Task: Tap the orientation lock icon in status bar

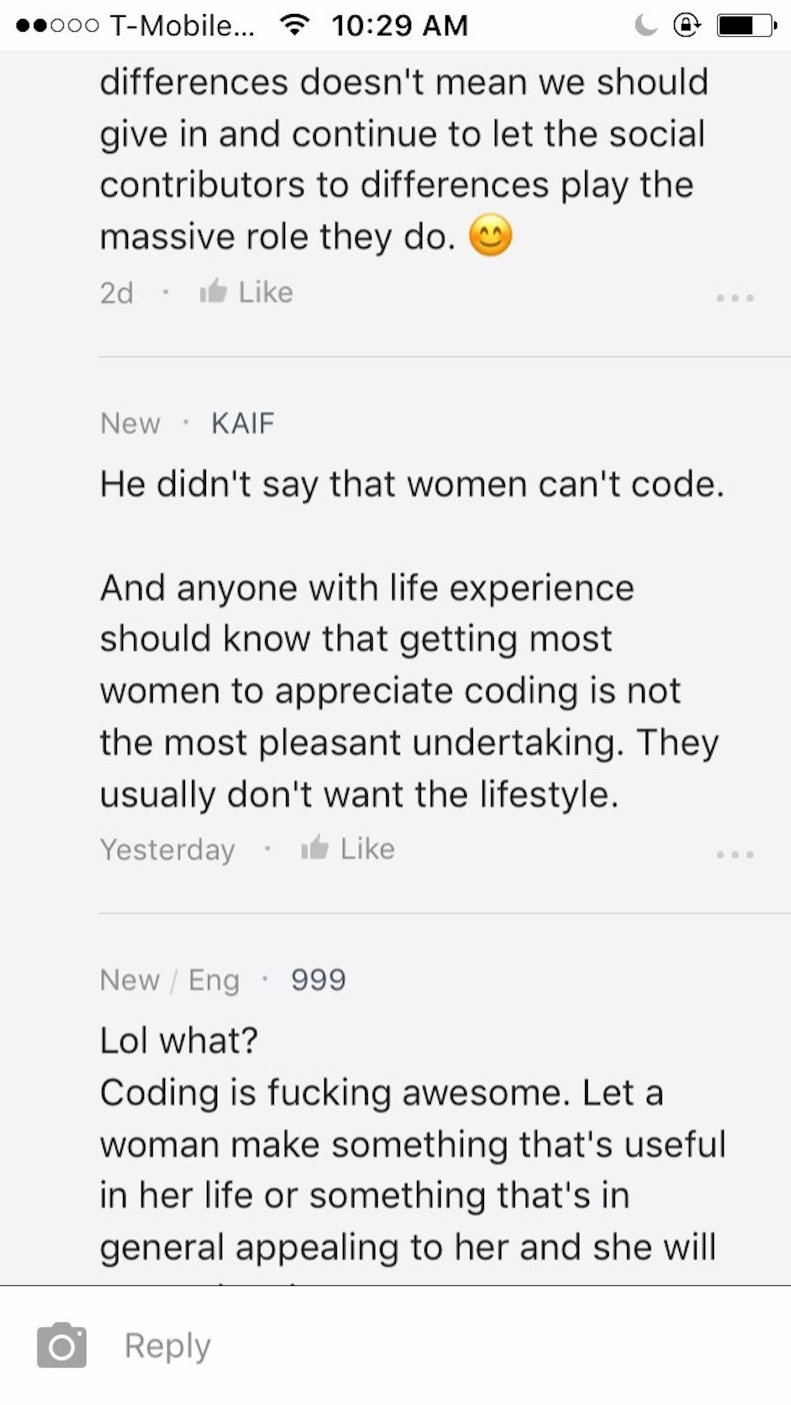Action: click(686, 25)
